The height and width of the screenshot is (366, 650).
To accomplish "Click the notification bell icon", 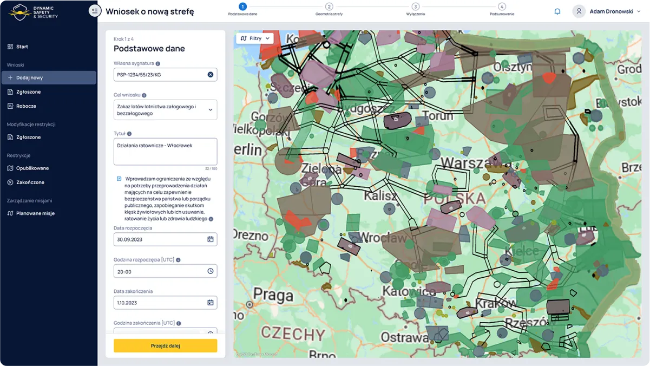I will tap(557, 11).
